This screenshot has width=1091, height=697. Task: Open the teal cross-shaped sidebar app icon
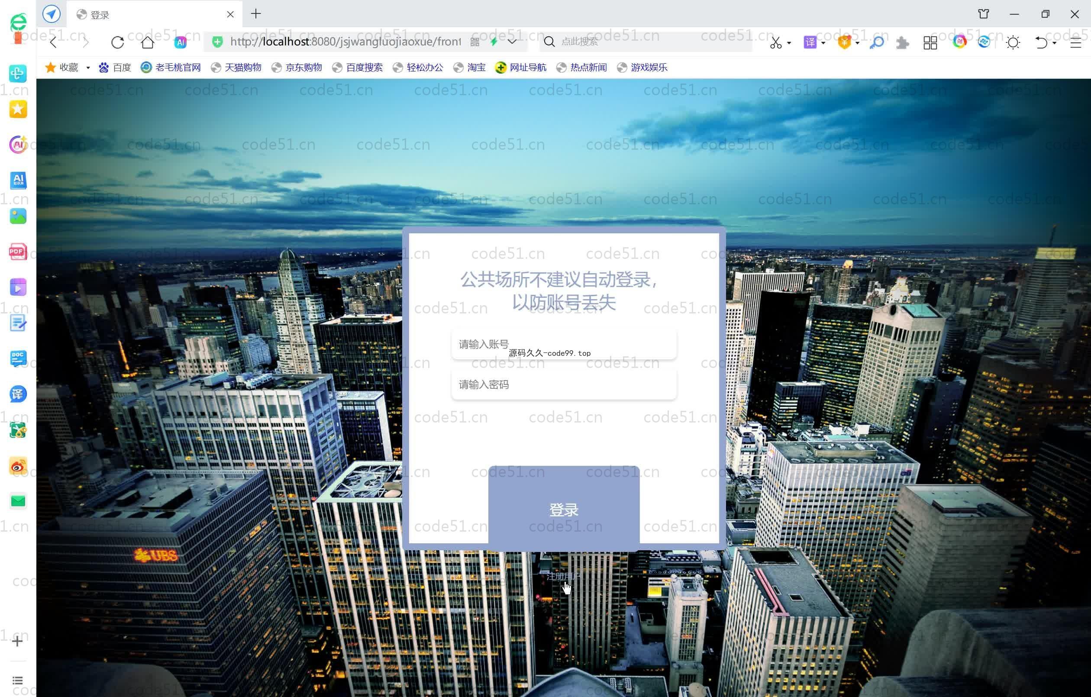(x=18, y=73)
